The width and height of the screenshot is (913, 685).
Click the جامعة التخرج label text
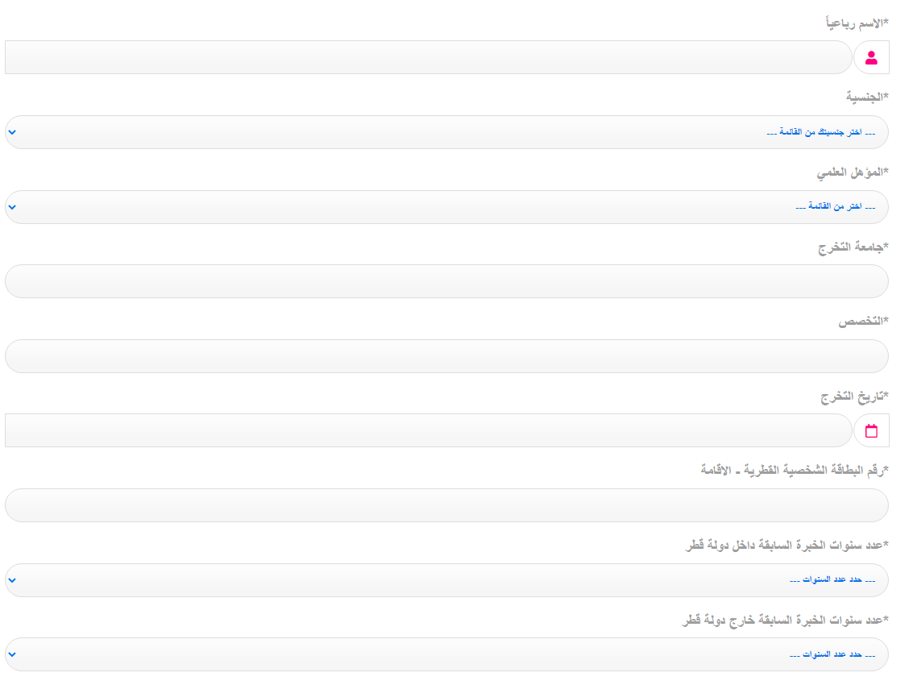click(x=853, y=247)
